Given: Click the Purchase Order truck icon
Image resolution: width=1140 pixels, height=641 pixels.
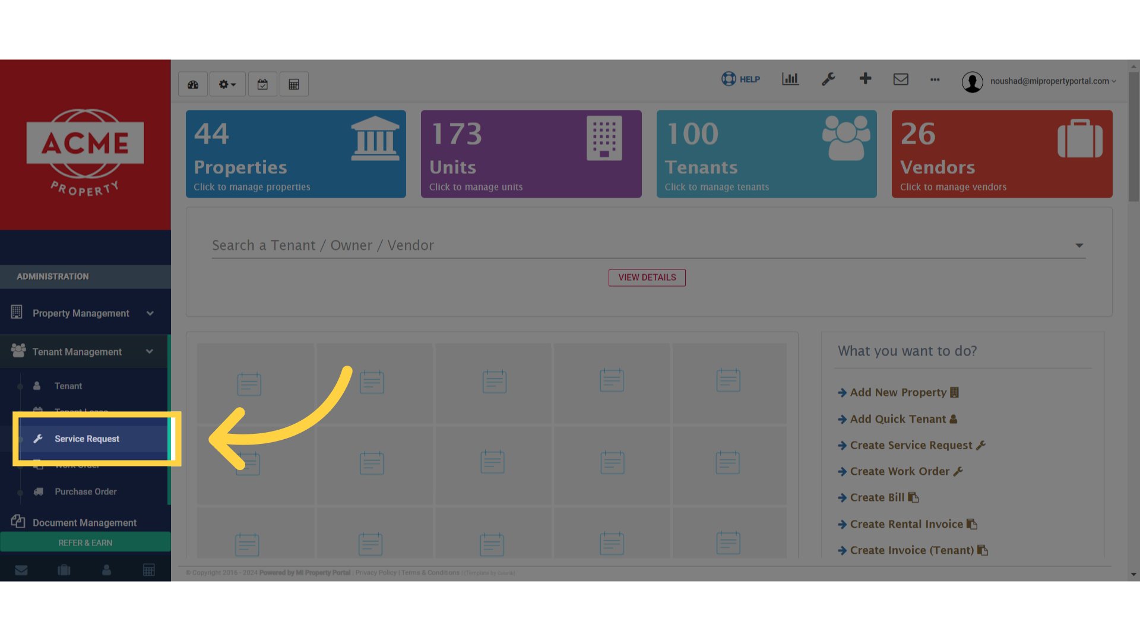Looking at the screenshot, I should [39, 491].
